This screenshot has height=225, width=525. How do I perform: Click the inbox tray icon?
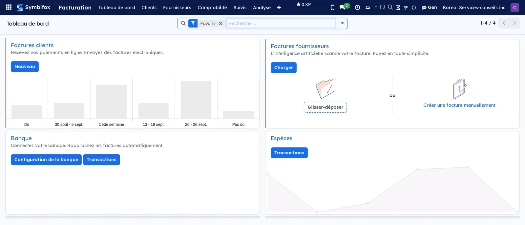(x=368, y=7)
